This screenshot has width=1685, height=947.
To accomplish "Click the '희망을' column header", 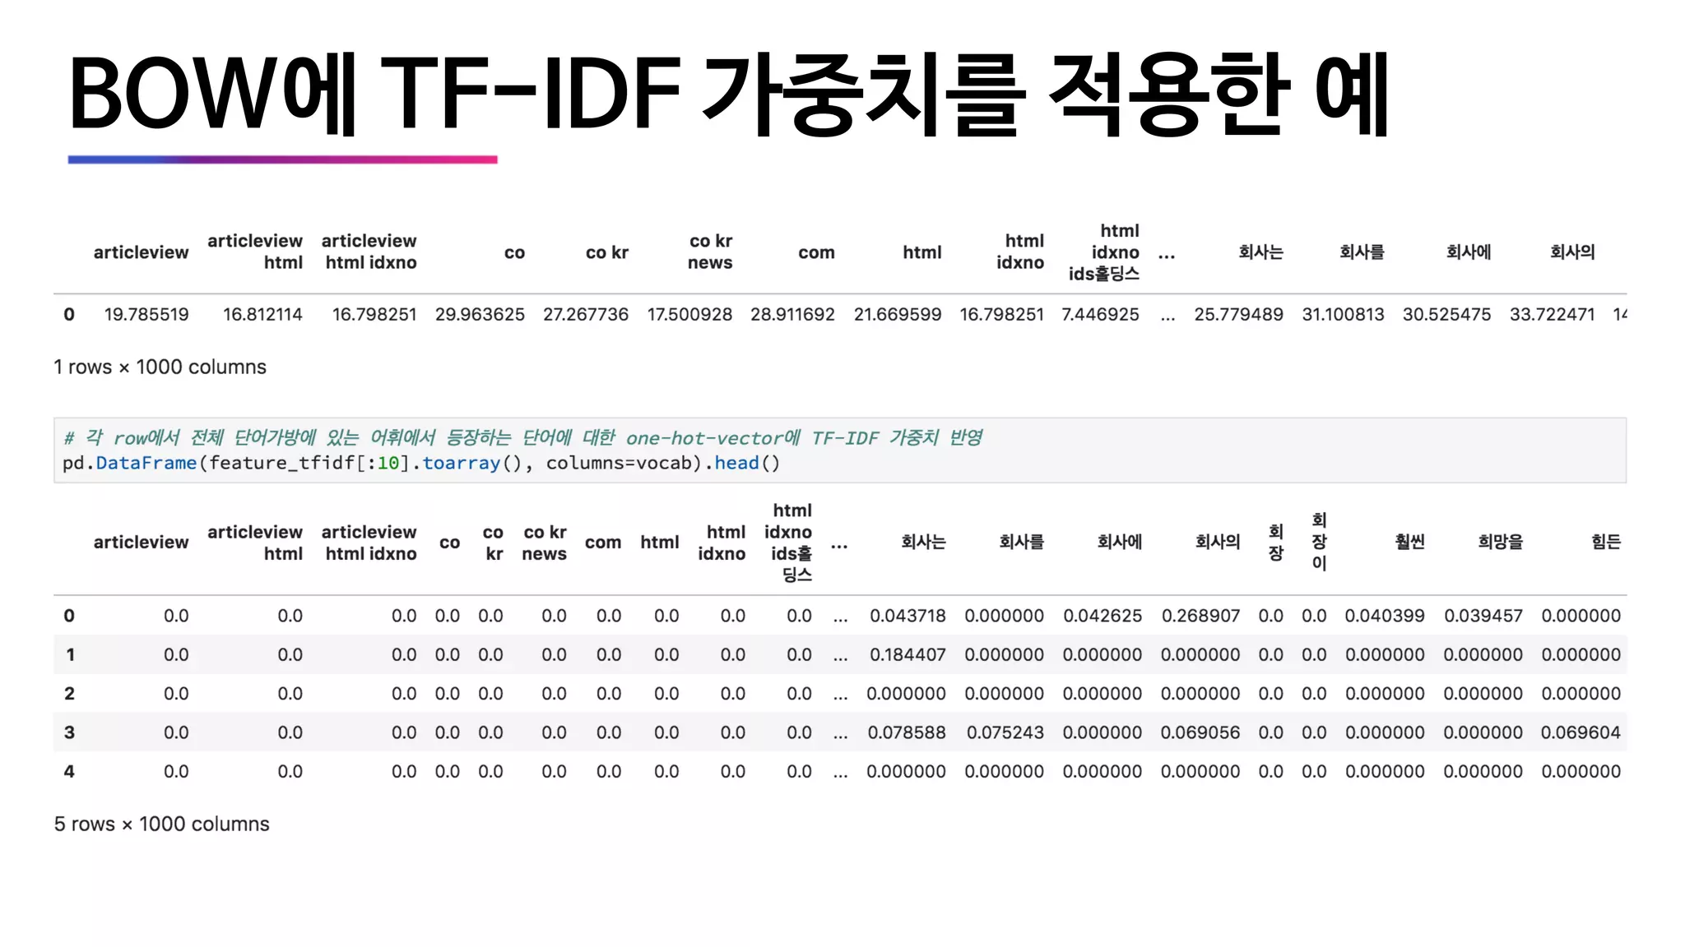I will [1500, 542].
